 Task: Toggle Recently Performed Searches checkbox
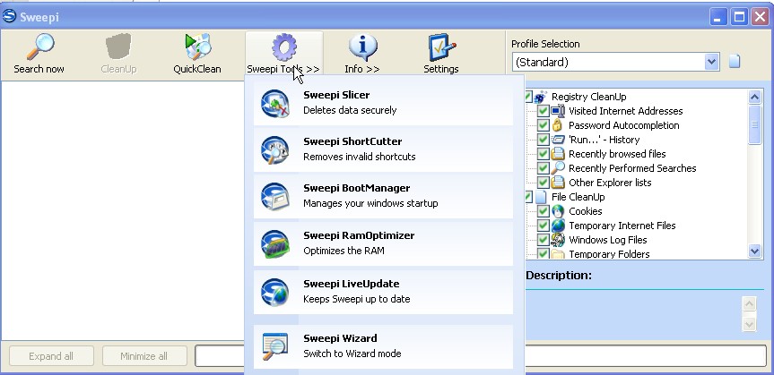tap(543, 168)
